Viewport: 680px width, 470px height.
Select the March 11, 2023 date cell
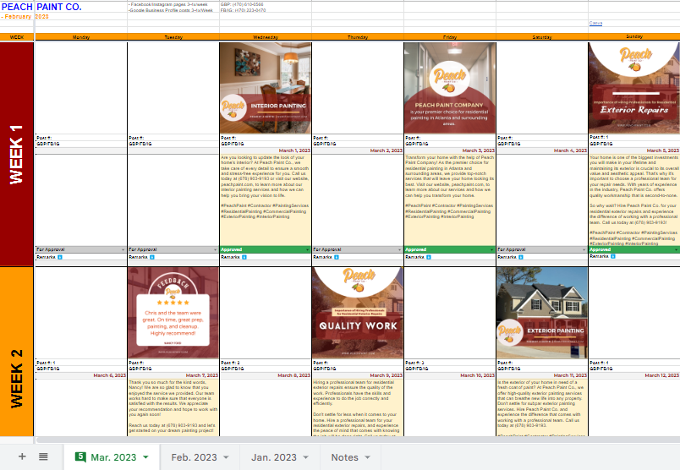542,375
